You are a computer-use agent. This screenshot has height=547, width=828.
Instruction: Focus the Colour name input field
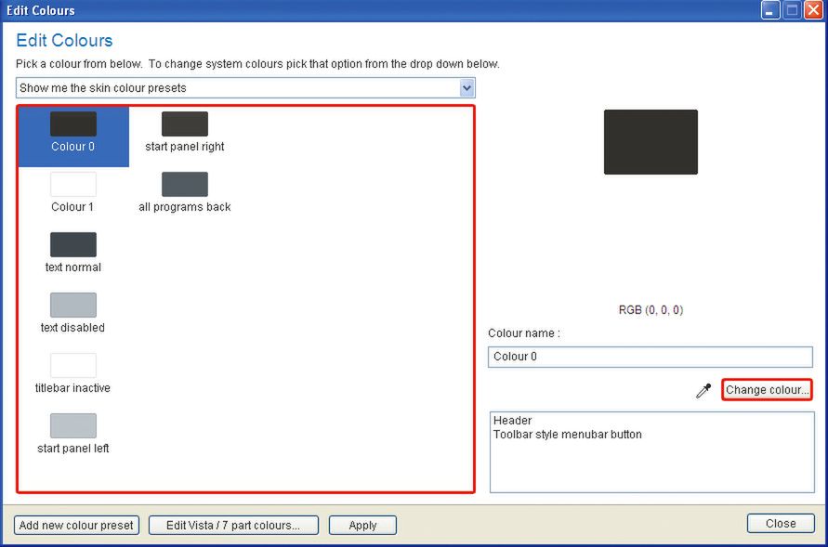[x=651, y=357]
